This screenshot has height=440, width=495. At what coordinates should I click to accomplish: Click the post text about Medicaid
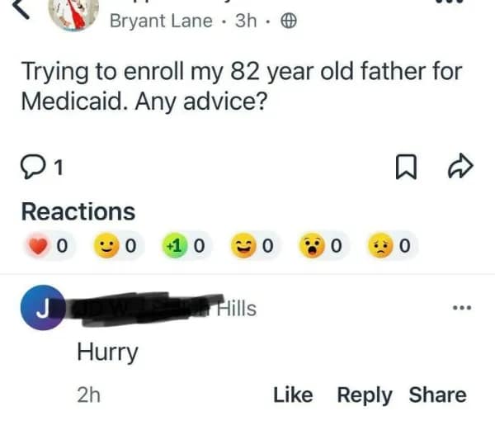(x=239, y=87)
